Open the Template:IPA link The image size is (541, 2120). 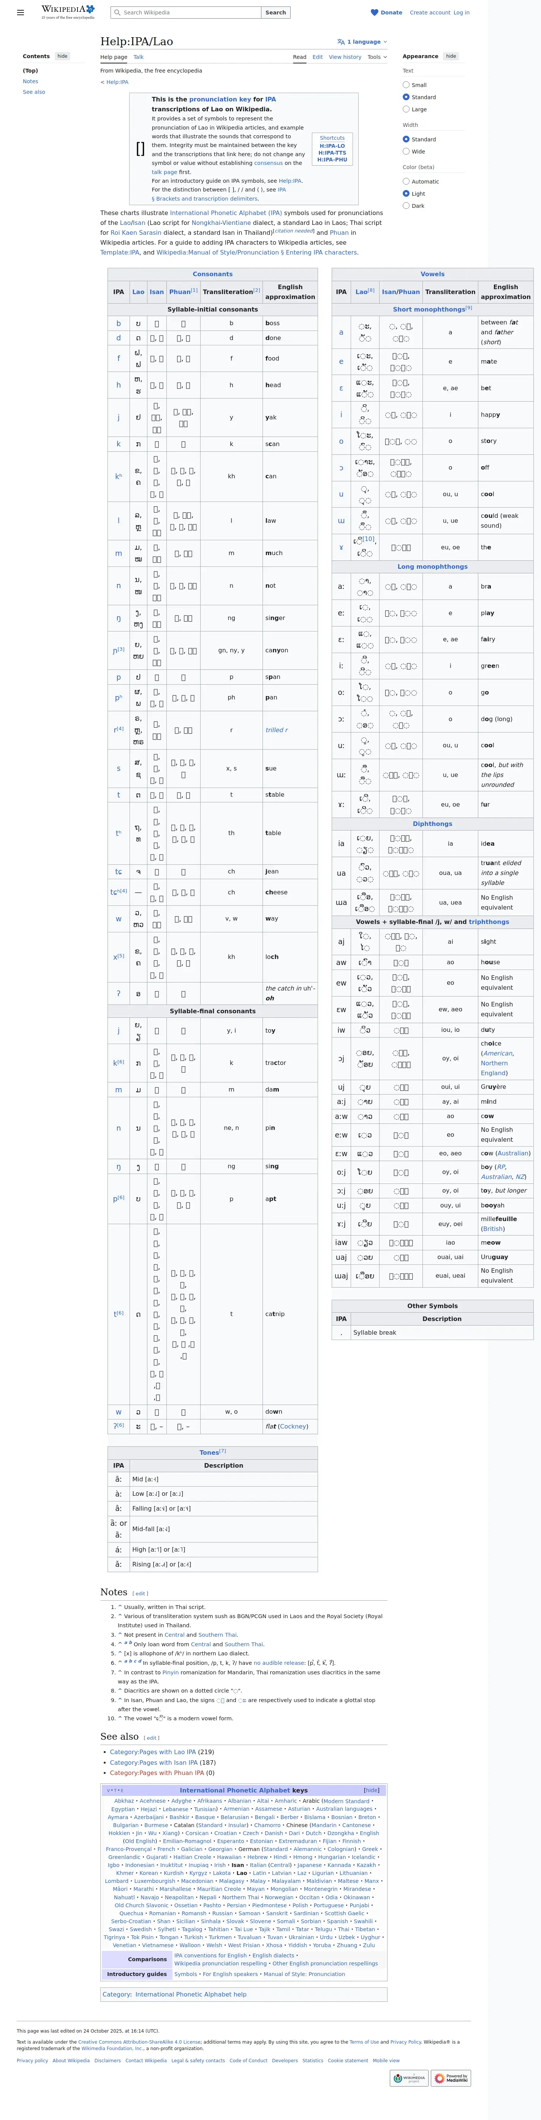[120, 253]
